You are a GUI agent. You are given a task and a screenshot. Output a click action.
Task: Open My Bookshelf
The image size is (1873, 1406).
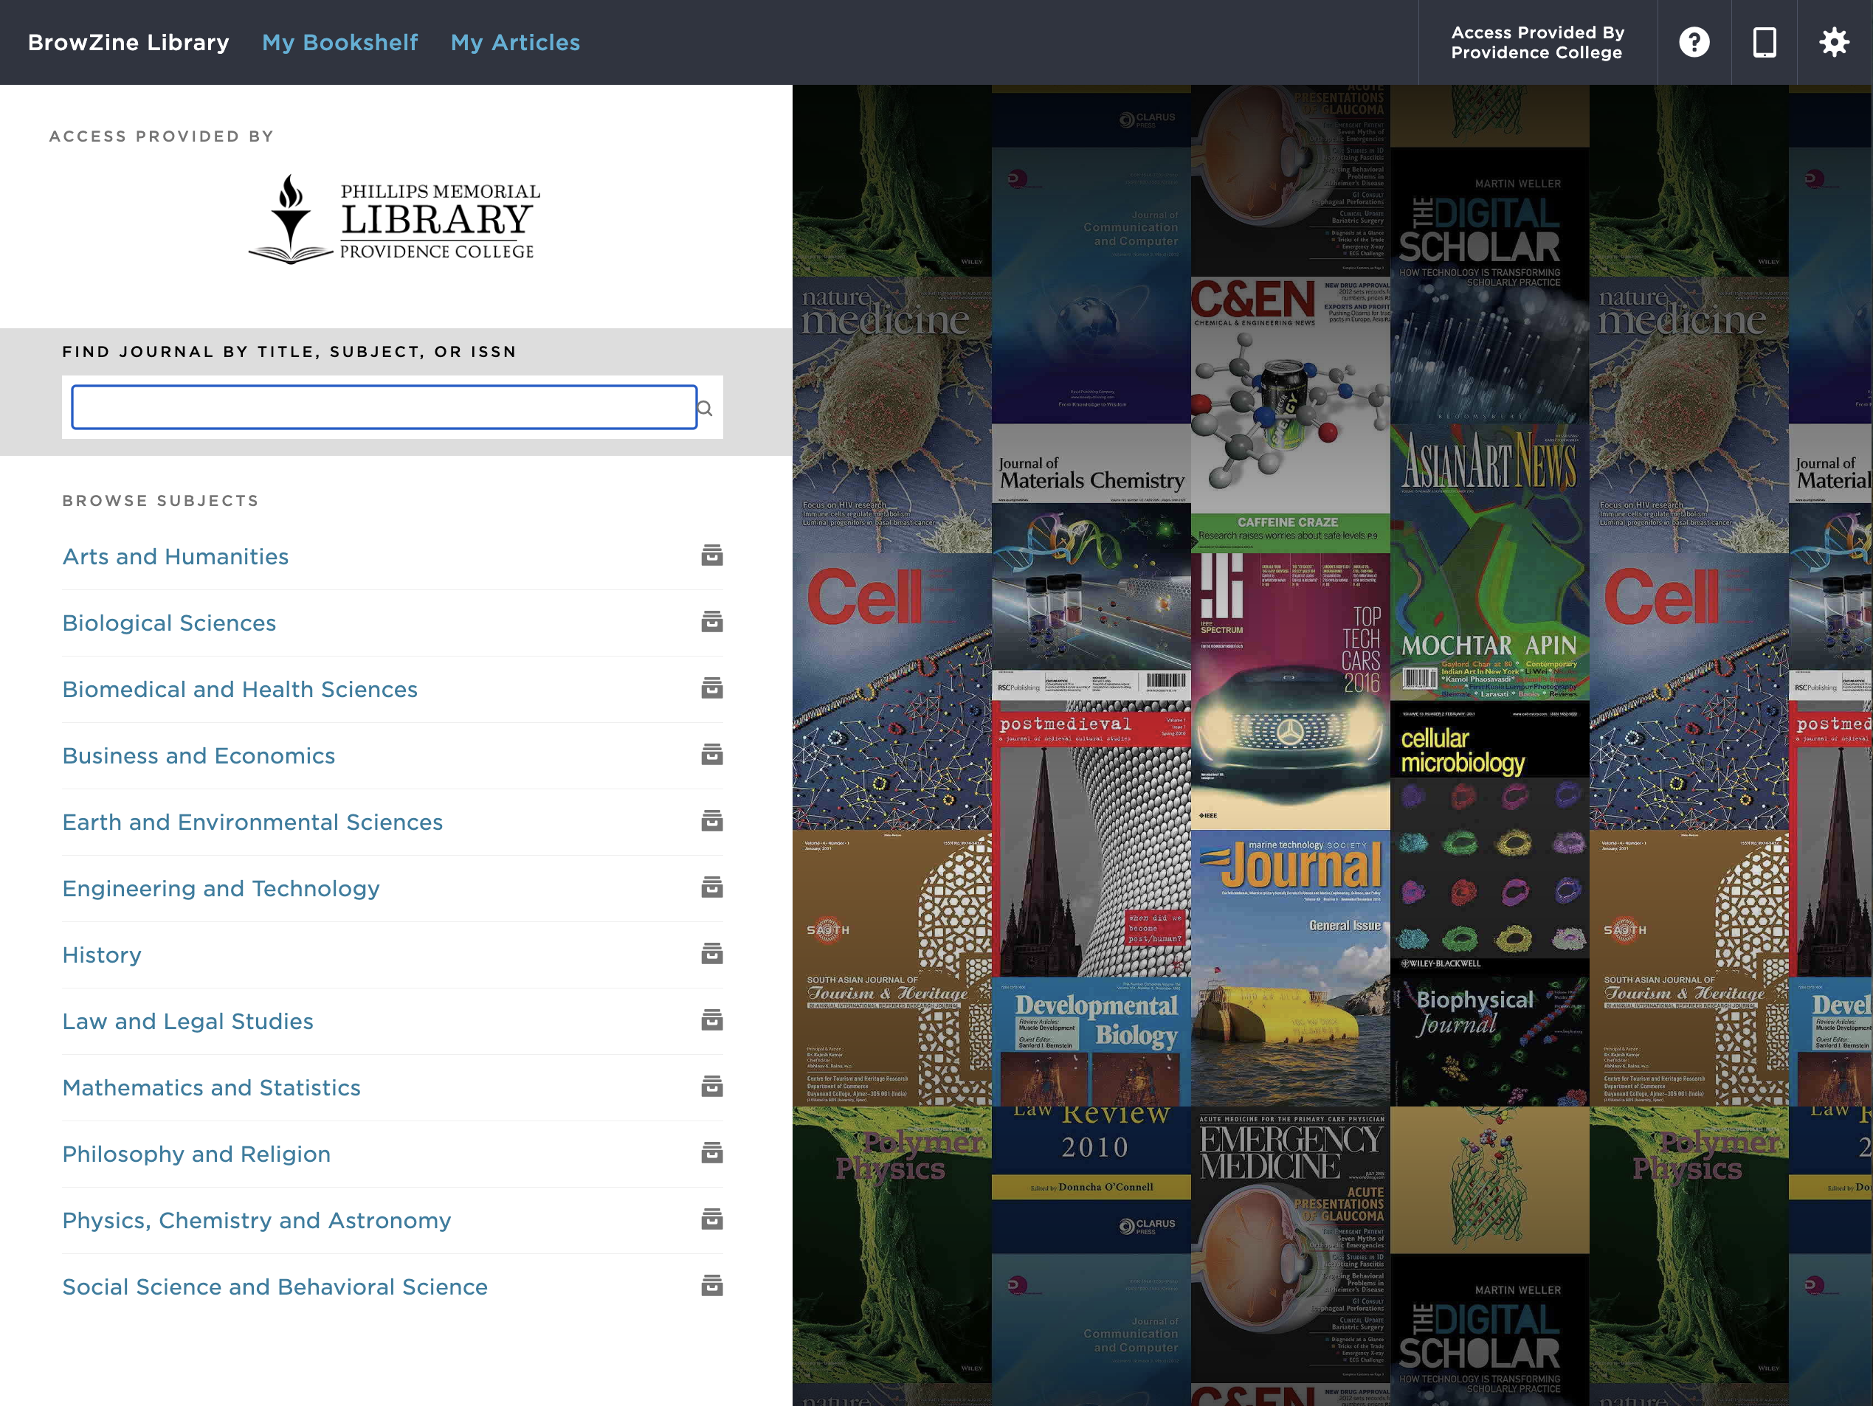[x=339, y=42]
